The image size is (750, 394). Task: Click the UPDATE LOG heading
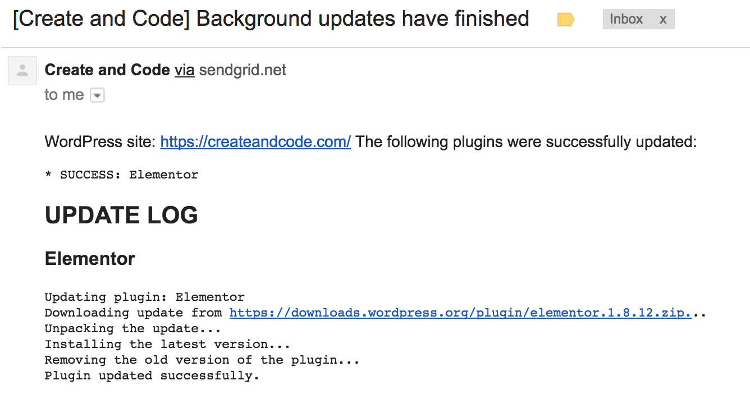pos(121,216)
